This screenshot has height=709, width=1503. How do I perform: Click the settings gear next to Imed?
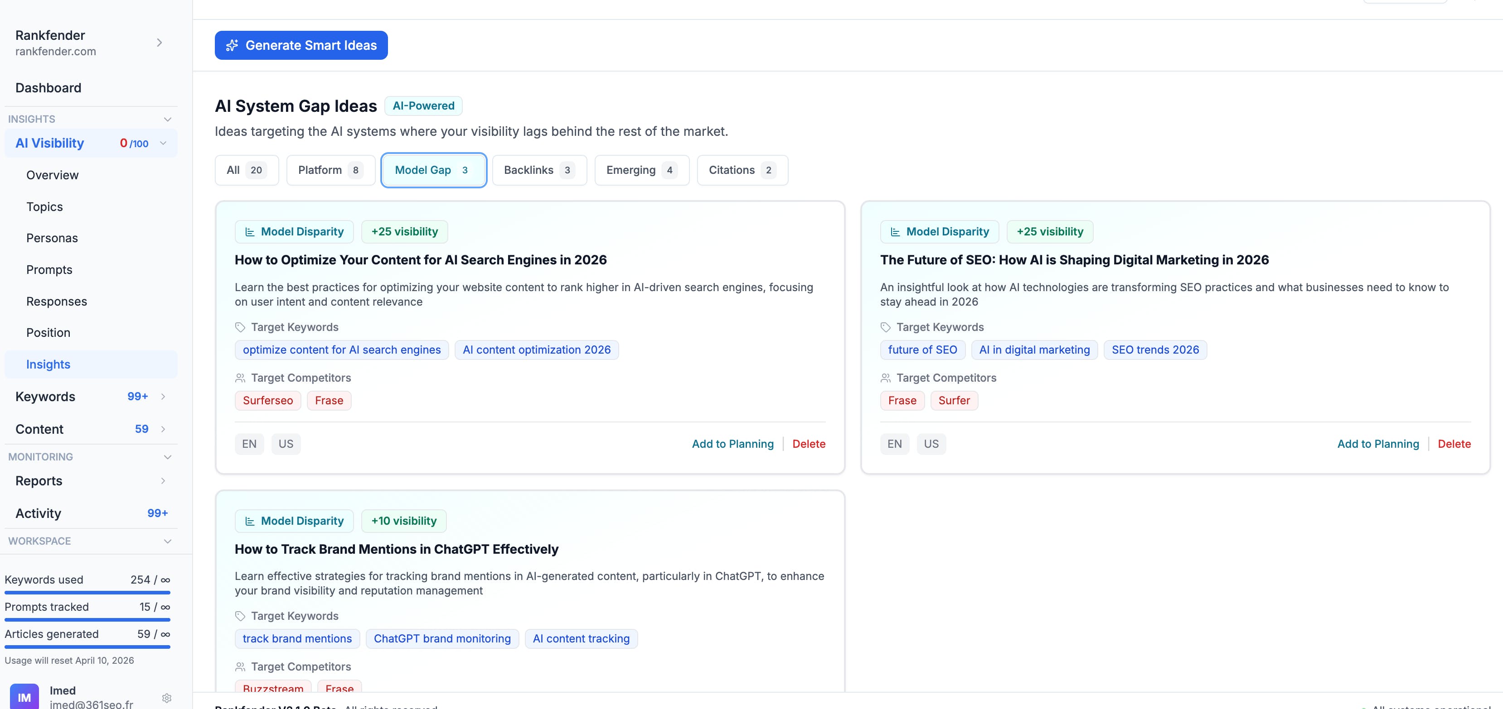[x=166, y=697]
